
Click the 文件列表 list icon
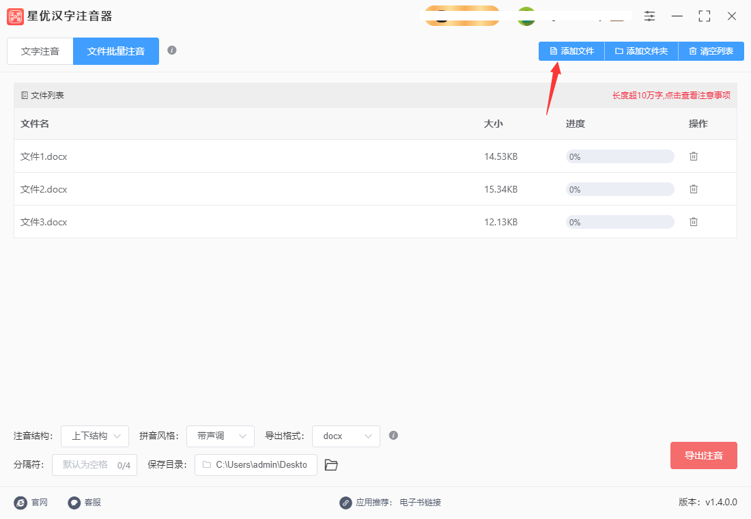pos(25,96)
